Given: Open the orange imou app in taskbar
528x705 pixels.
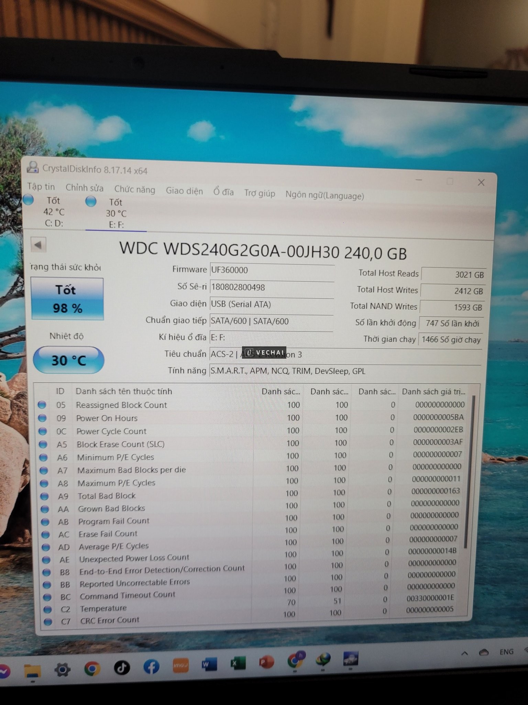Looking at the screenshot, I should [180, 665].
